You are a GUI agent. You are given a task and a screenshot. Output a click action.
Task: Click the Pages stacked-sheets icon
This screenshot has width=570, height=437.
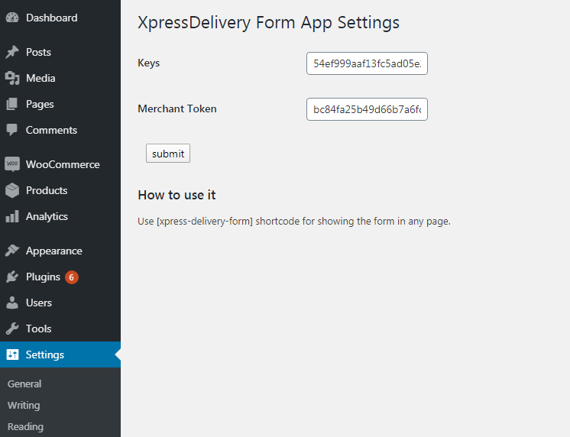coord(12,104)
